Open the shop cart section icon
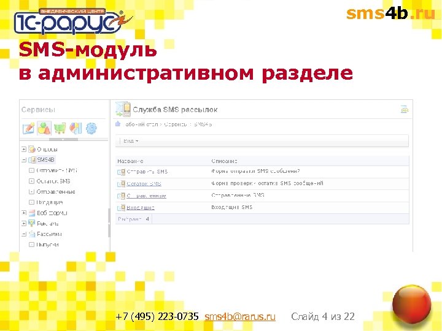This screenshot has height=331, width=442. [60, 128]
